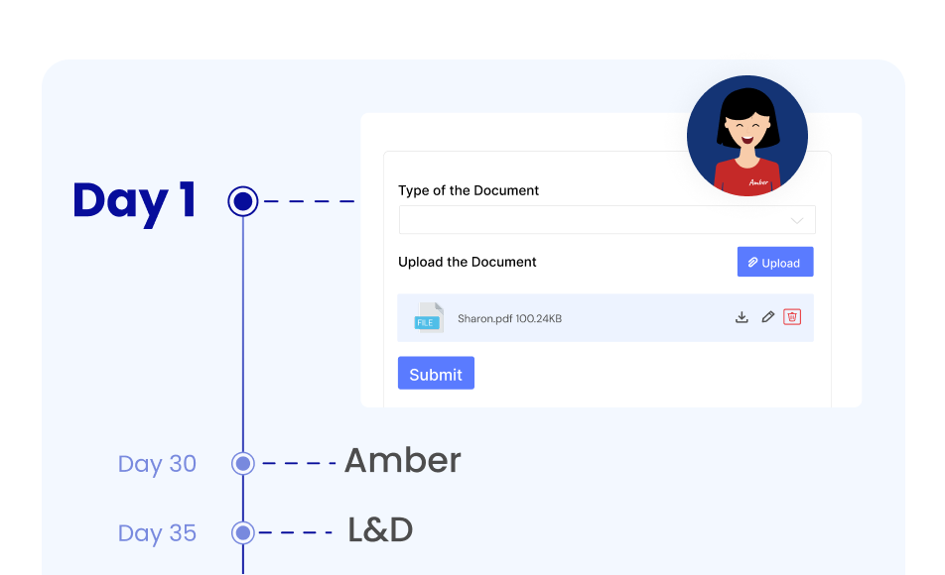Click Amber's circular avatar picture
The width and height of the screenshot is (945, 575).
[x=747, y=135]
